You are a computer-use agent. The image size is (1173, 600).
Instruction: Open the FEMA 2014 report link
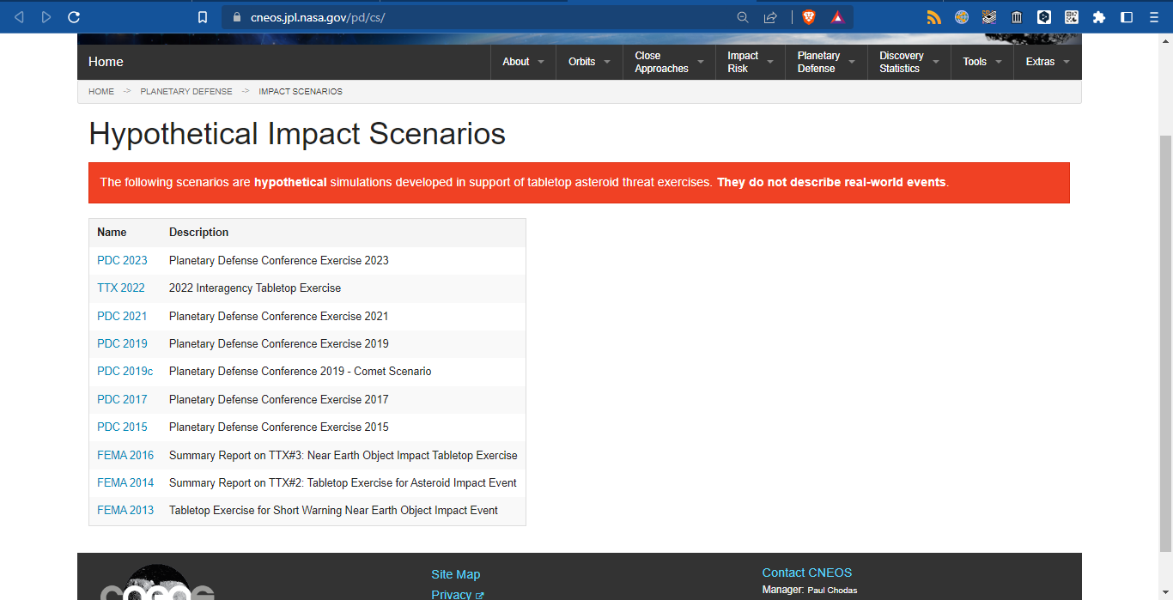(125, 482)
